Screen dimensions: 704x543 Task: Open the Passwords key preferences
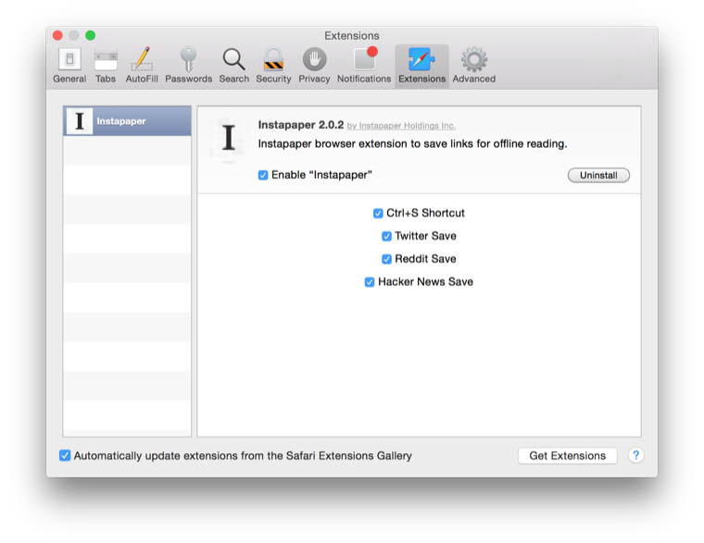pyautogui.click(x=189, y=66)
